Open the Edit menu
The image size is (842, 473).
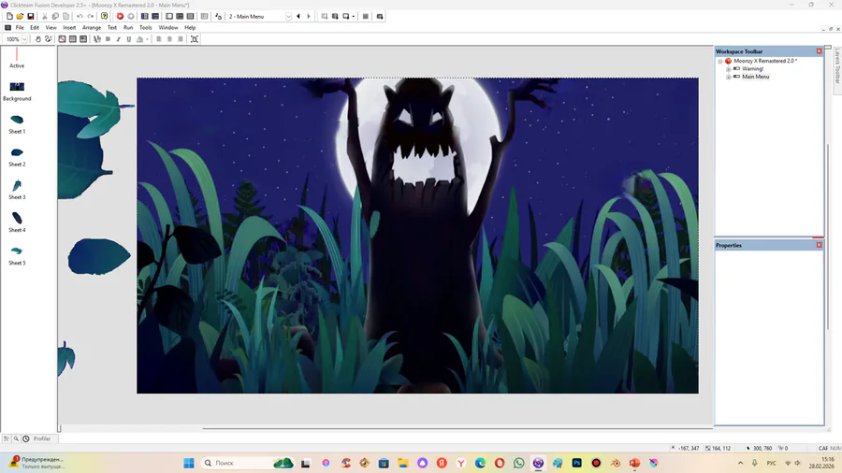[x=35, y=27]
